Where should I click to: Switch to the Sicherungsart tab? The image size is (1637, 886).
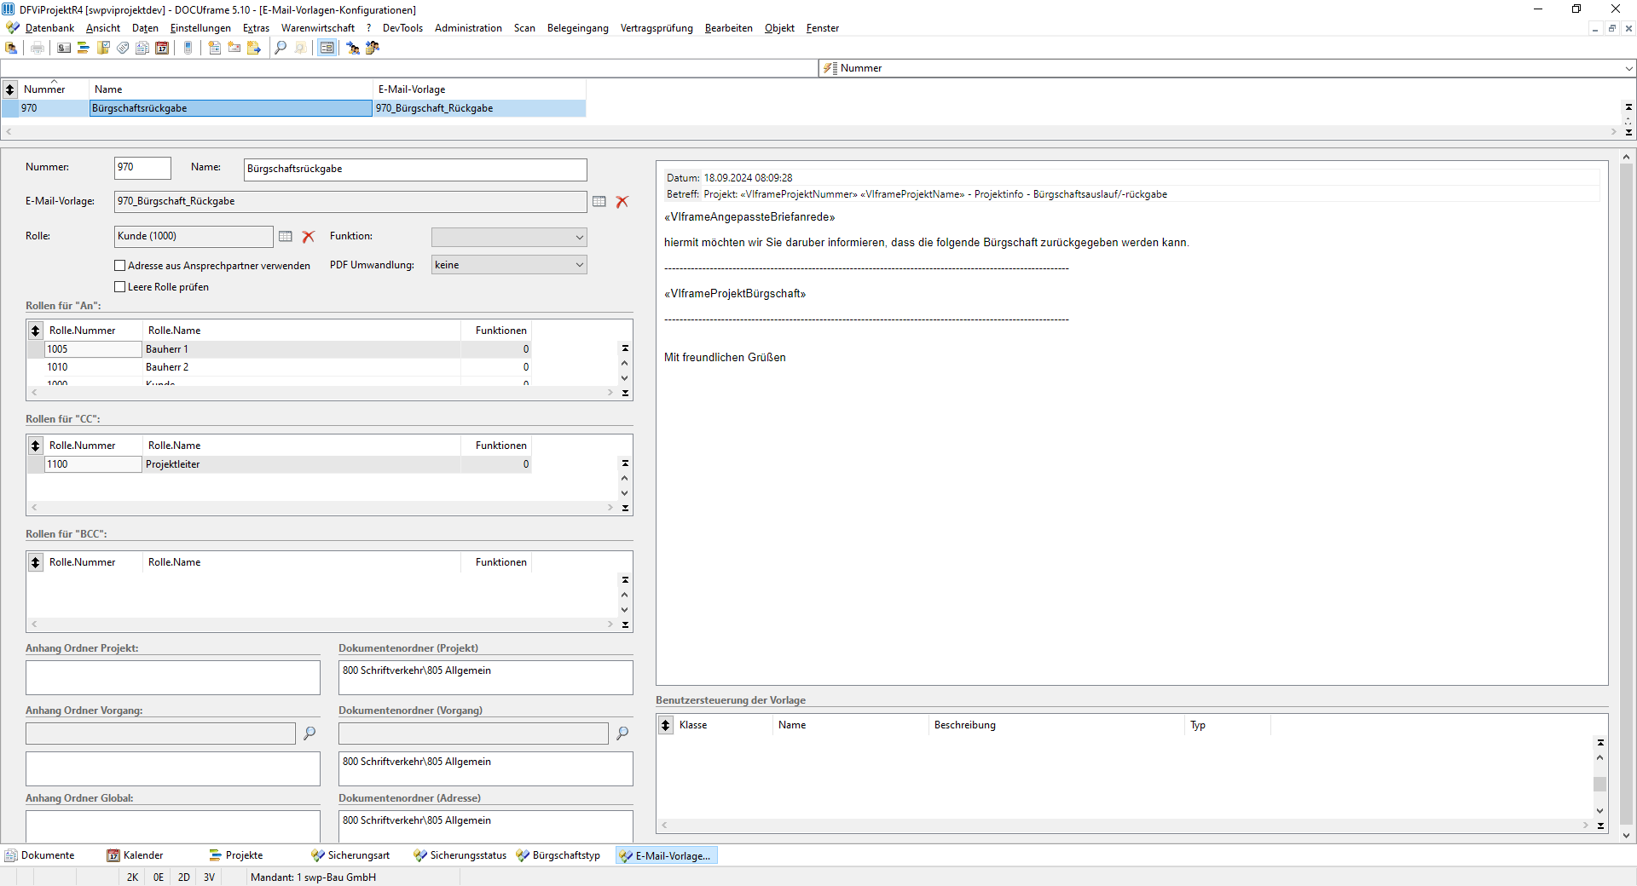350,855
